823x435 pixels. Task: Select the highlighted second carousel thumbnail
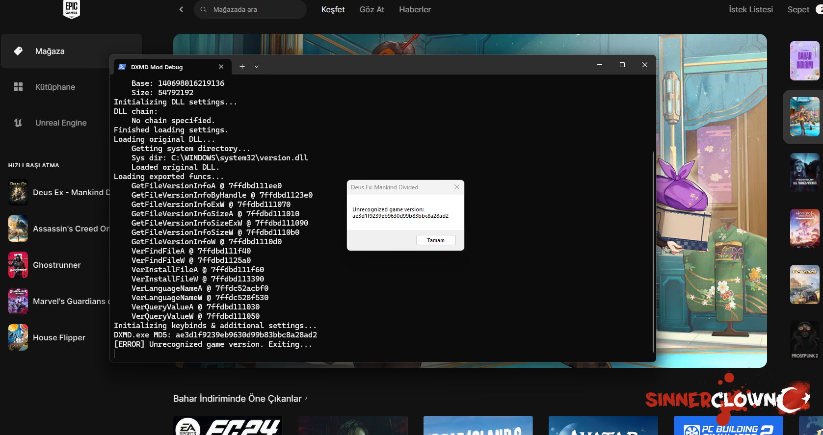tap(805, 117)
